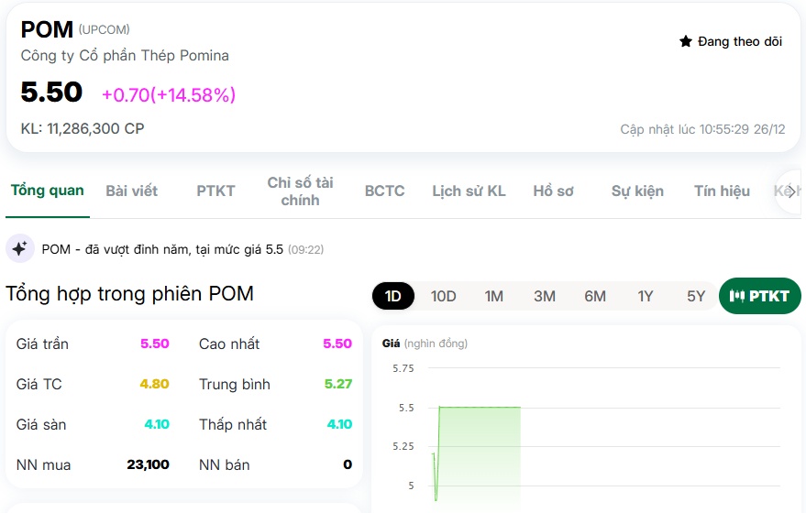This screenshot has width=806, height=513.
Task: Click the UPCOM exchange label
Action: [x=104, y=30]
